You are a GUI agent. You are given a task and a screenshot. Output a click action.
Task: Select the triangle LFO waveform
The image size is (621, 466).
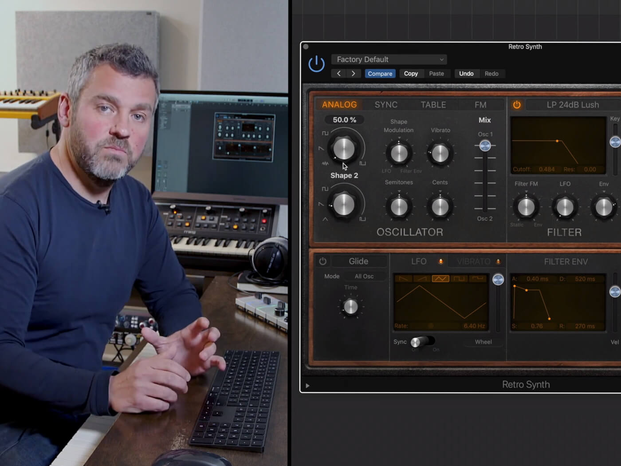[440, 278]
